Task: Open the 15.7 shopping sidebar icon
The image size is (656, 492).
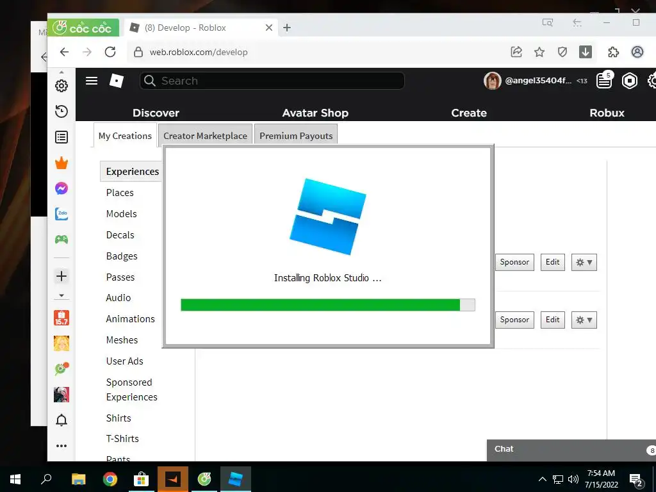Action: (x=61, y=318)
